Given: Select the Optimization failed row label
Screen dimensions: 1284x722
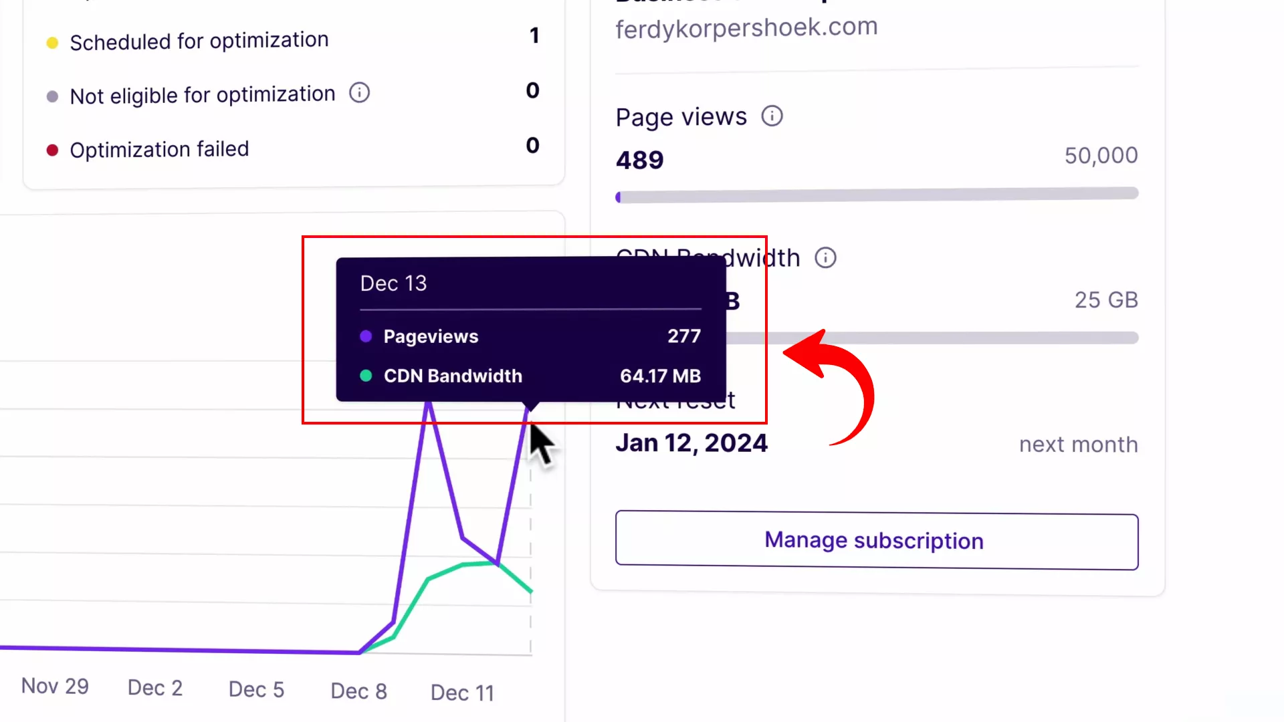Looking at the screenshot, I should (159, 149).
